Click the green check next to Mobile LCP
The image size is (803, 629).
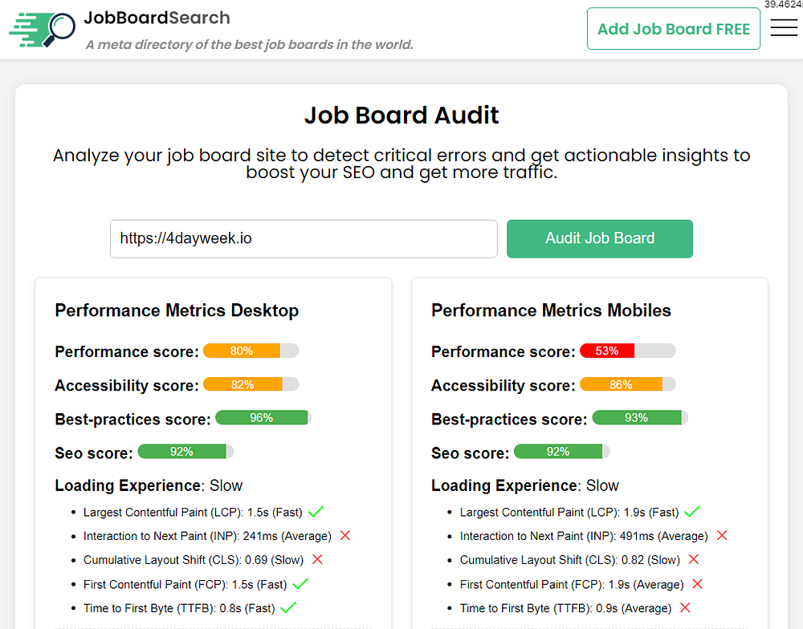[692, 512]
